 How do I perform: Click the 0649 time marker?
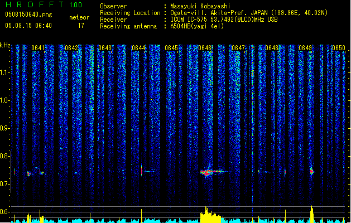pyautogui.click(x=305, y=48)
